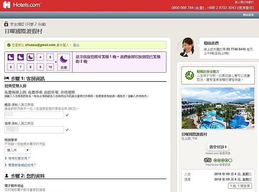This screenshot has height=192, width=259.
Task: Click the 特別要求 label
Action: click(x=11, y=140)
